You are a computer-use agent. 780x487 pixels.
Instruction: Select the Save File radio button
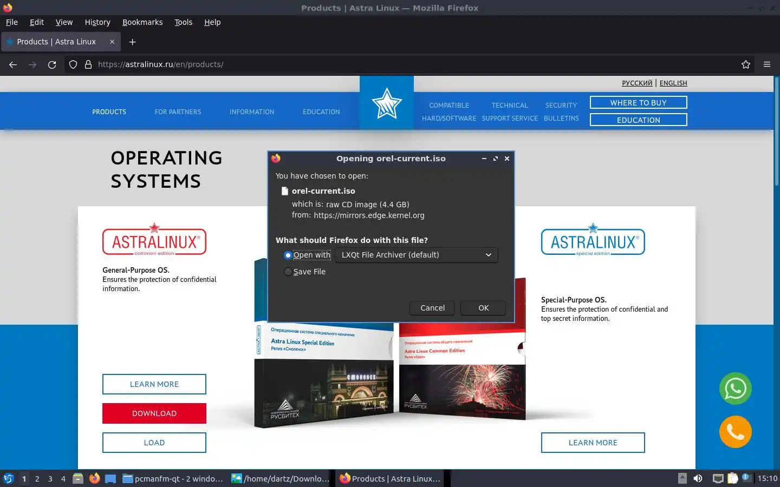click(288, 272)
